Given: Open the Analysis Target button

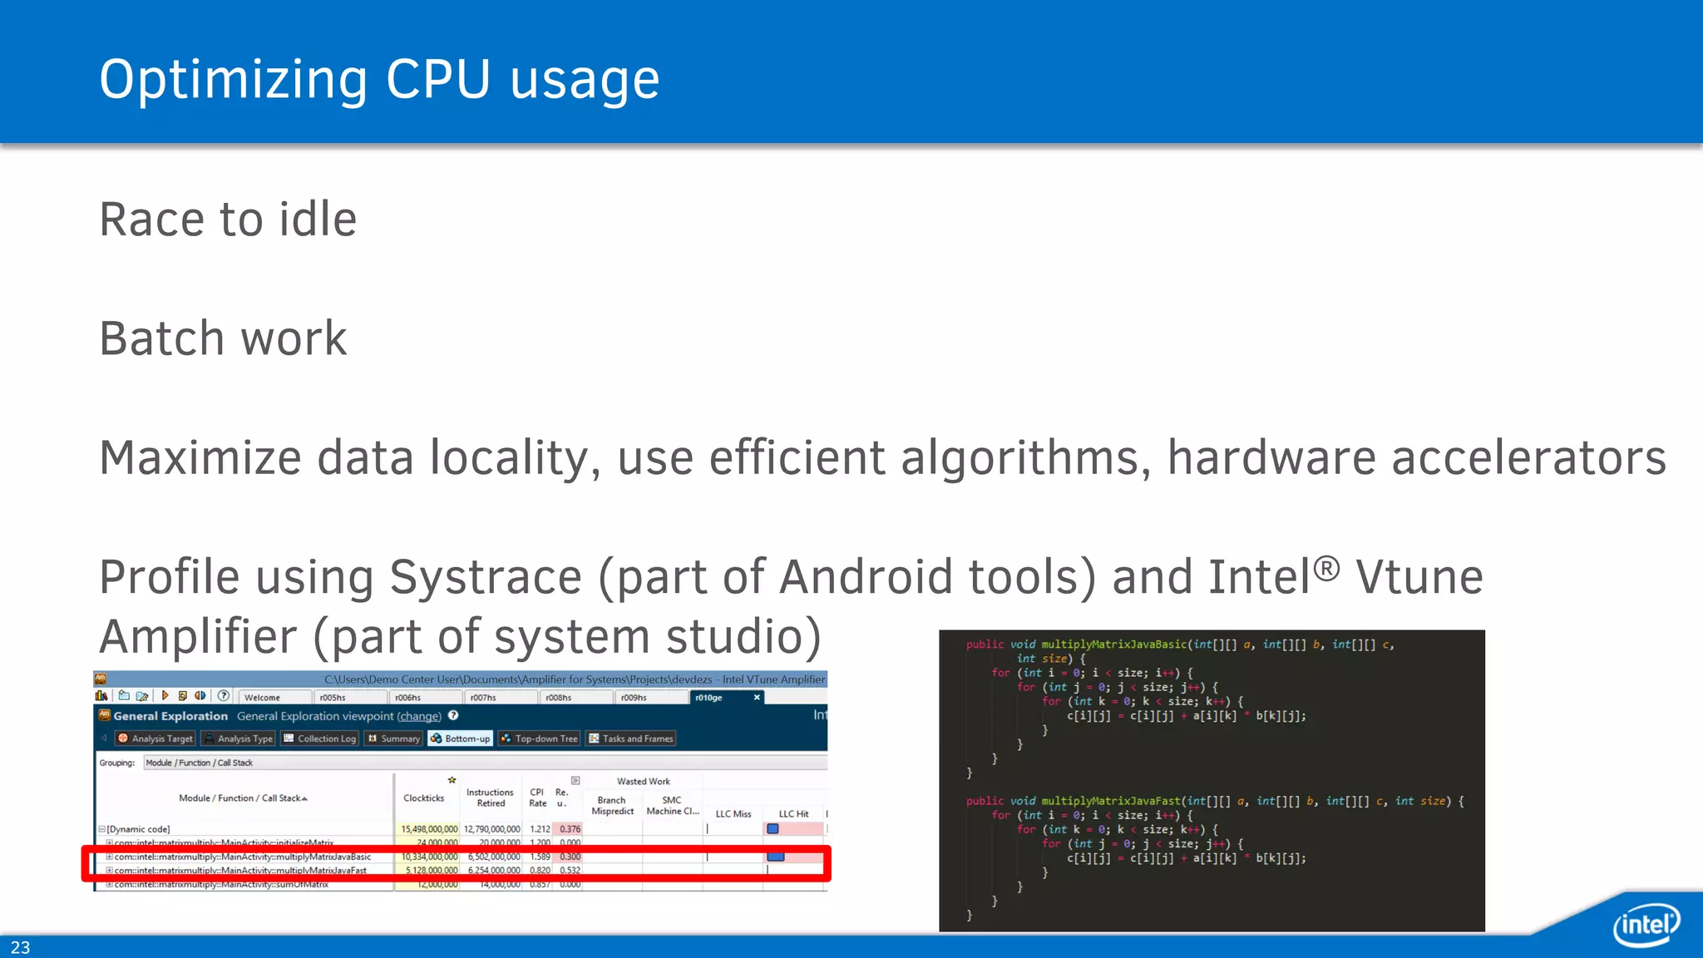Looking at the screenshot, I should (155, 738).
